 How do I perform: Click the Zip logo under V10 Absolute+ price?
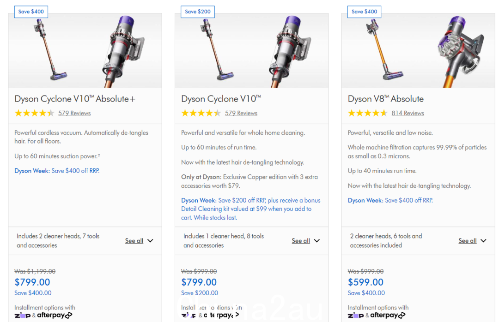23,316
